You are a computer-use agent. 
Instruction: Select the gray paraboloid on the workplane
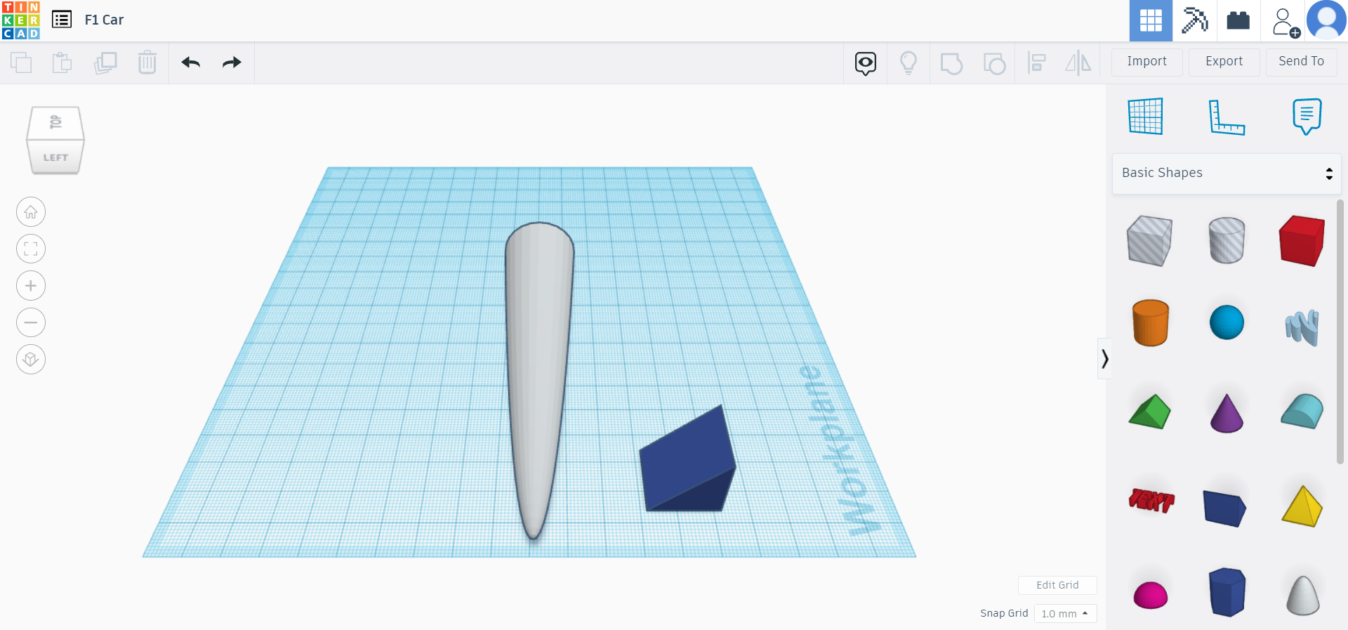(x=538, y=380)
